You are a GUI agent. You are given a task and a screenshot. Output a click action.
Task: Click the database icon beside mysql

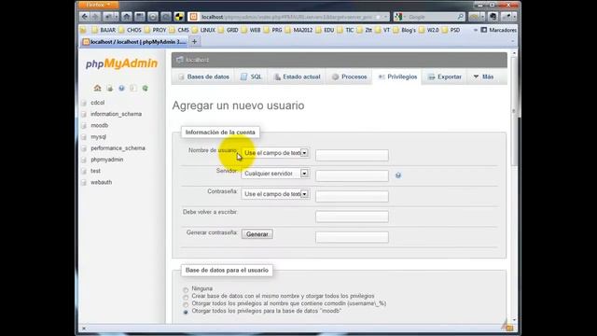(84, 137)
